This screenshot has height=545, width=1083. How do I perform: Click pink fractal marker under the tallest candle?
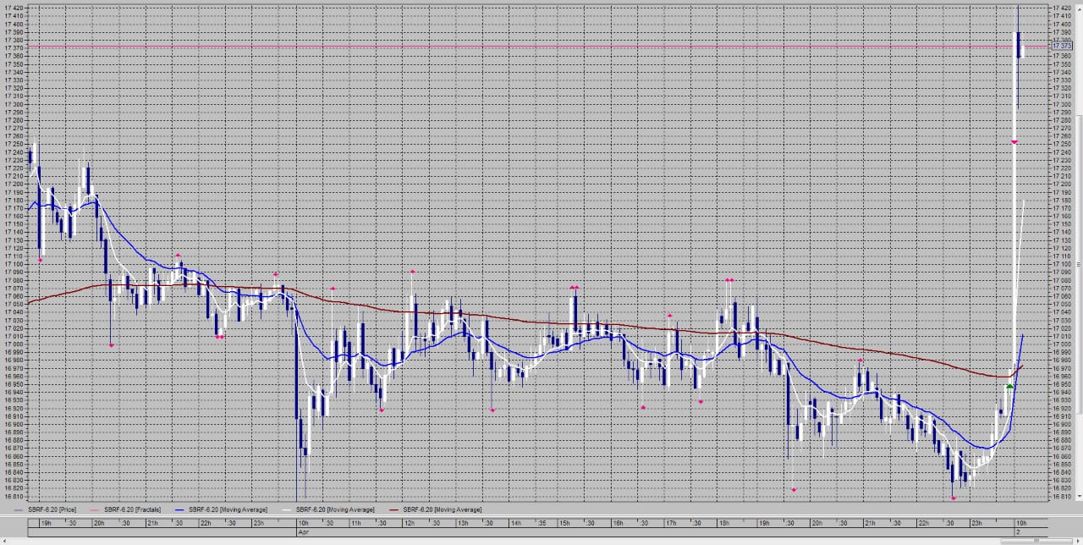tap(1014, 142)
